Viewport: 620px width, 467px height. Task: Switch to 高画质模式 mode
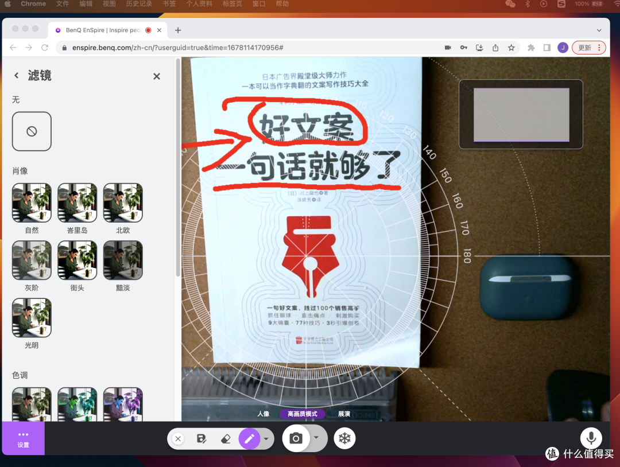coord(303,414)
